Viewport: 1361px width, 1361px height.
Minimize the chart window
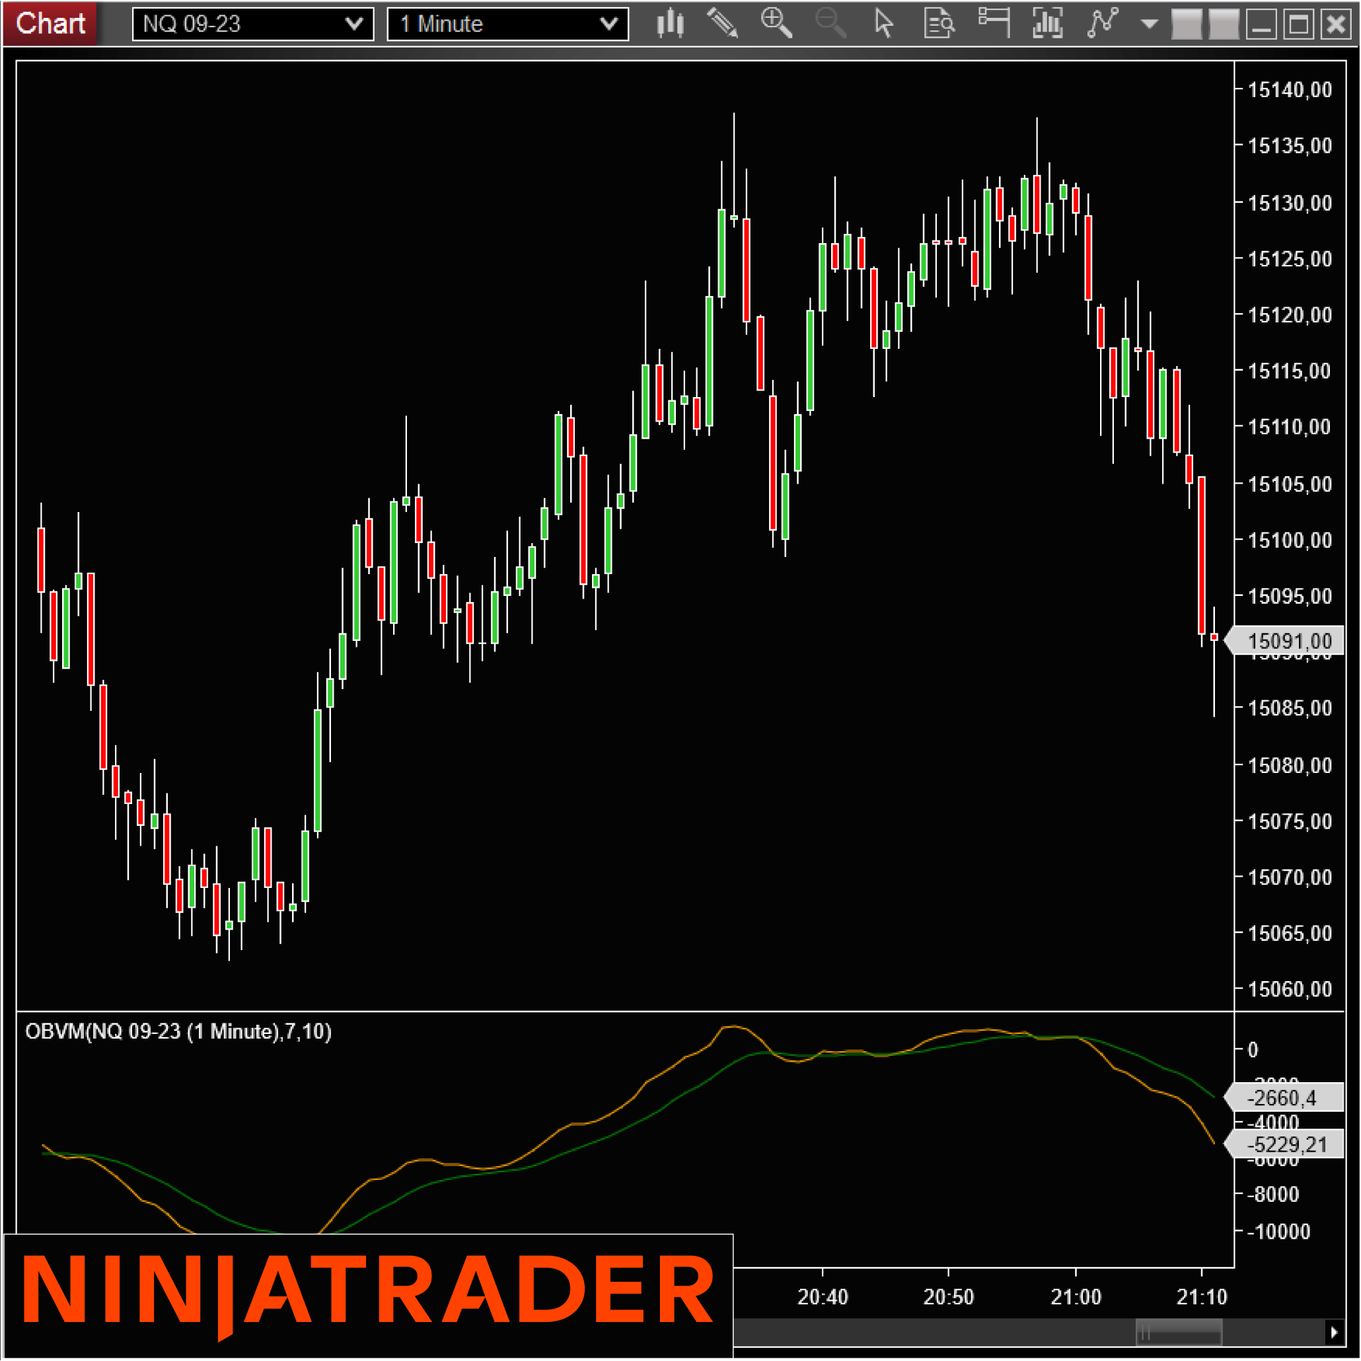pos(1261,24)
